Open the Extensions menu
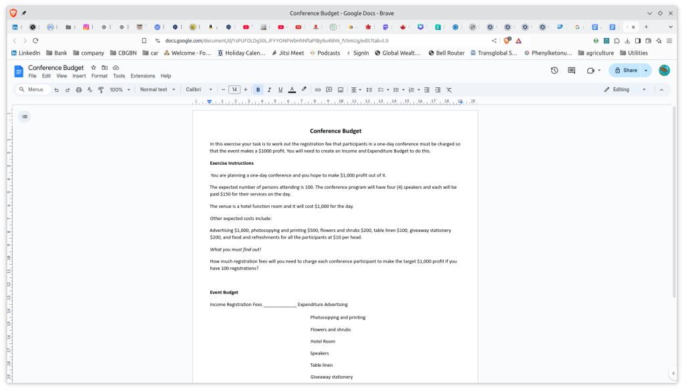This screenshot has width=684, height=390. [142, 76]
